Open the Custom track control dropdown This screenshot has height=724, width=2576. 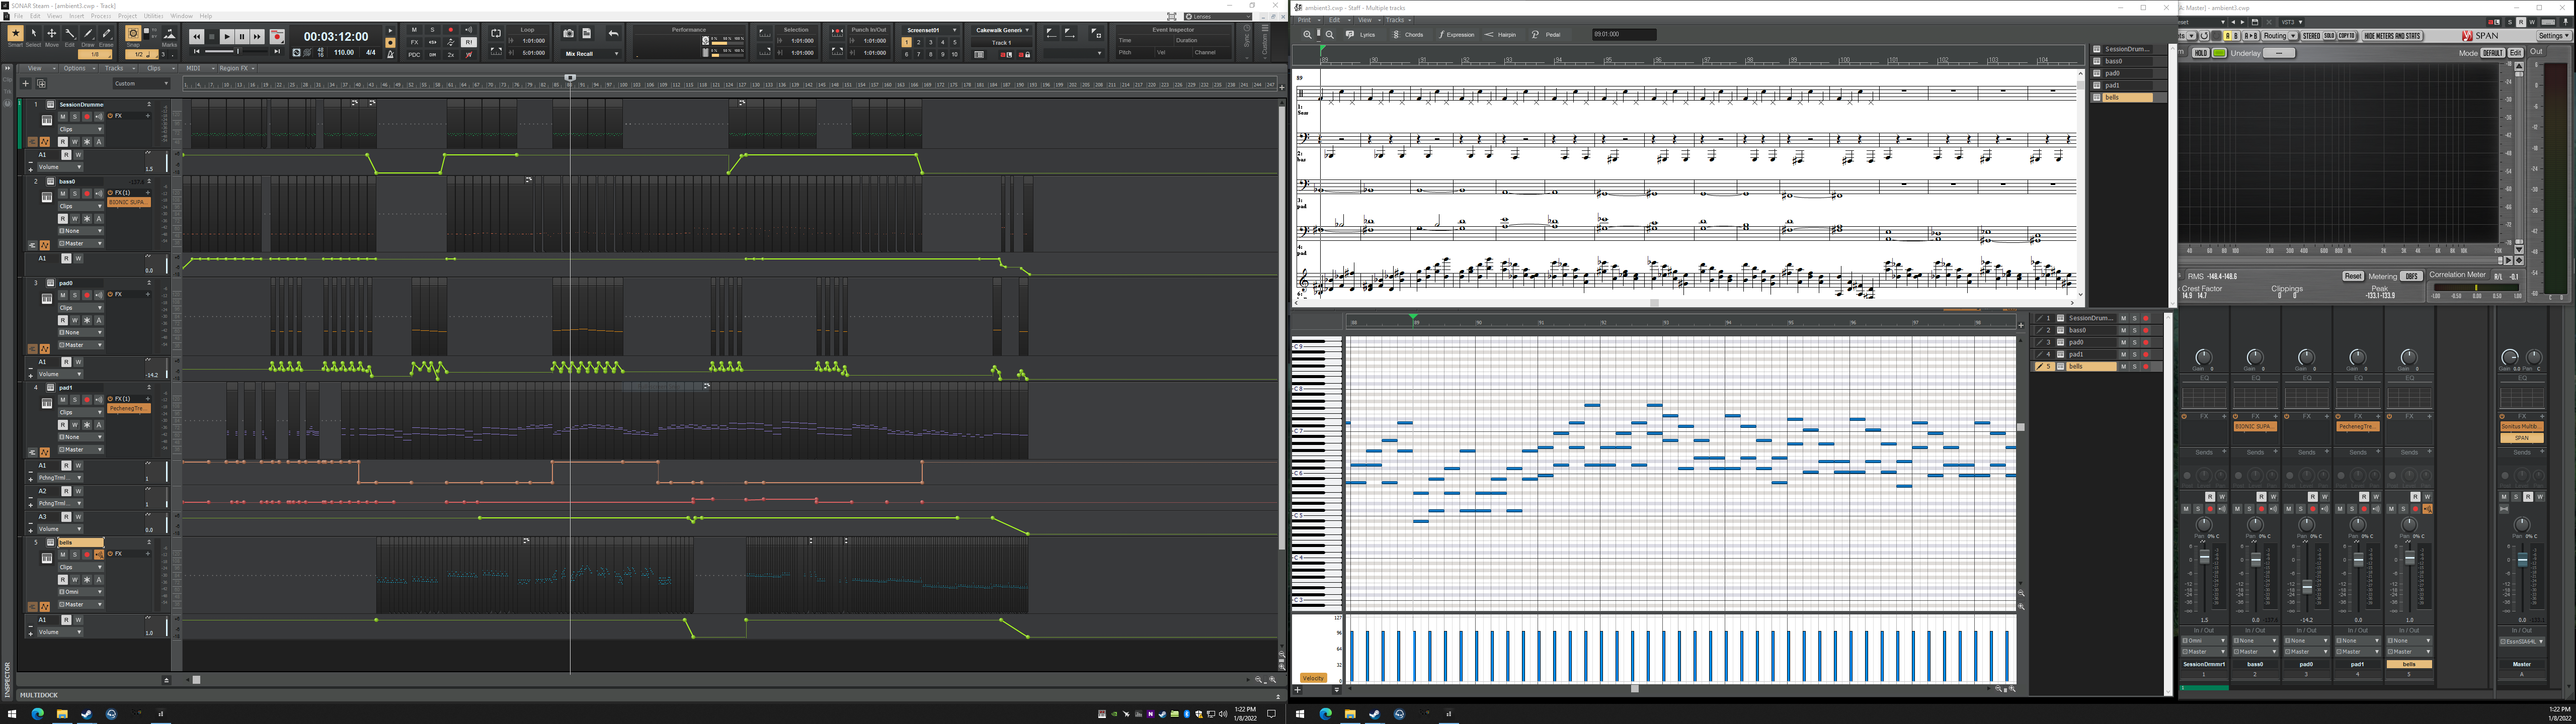[141, 83]
